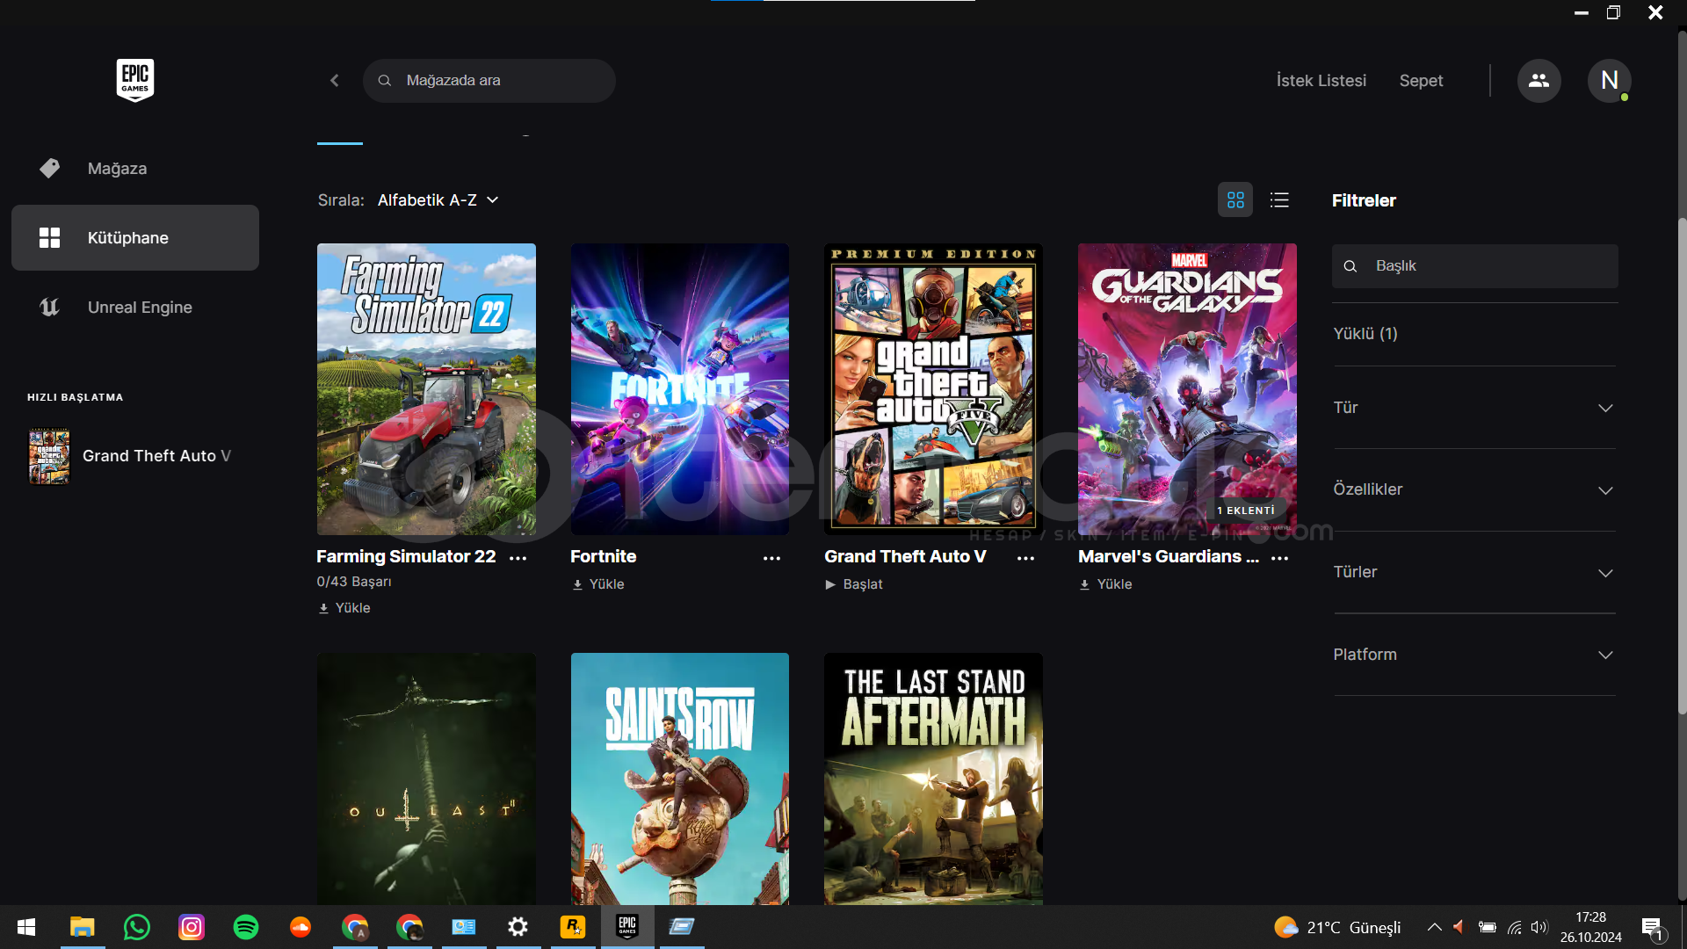
Task: Click the Başlık filter search field
Action: pos(1474,265)
